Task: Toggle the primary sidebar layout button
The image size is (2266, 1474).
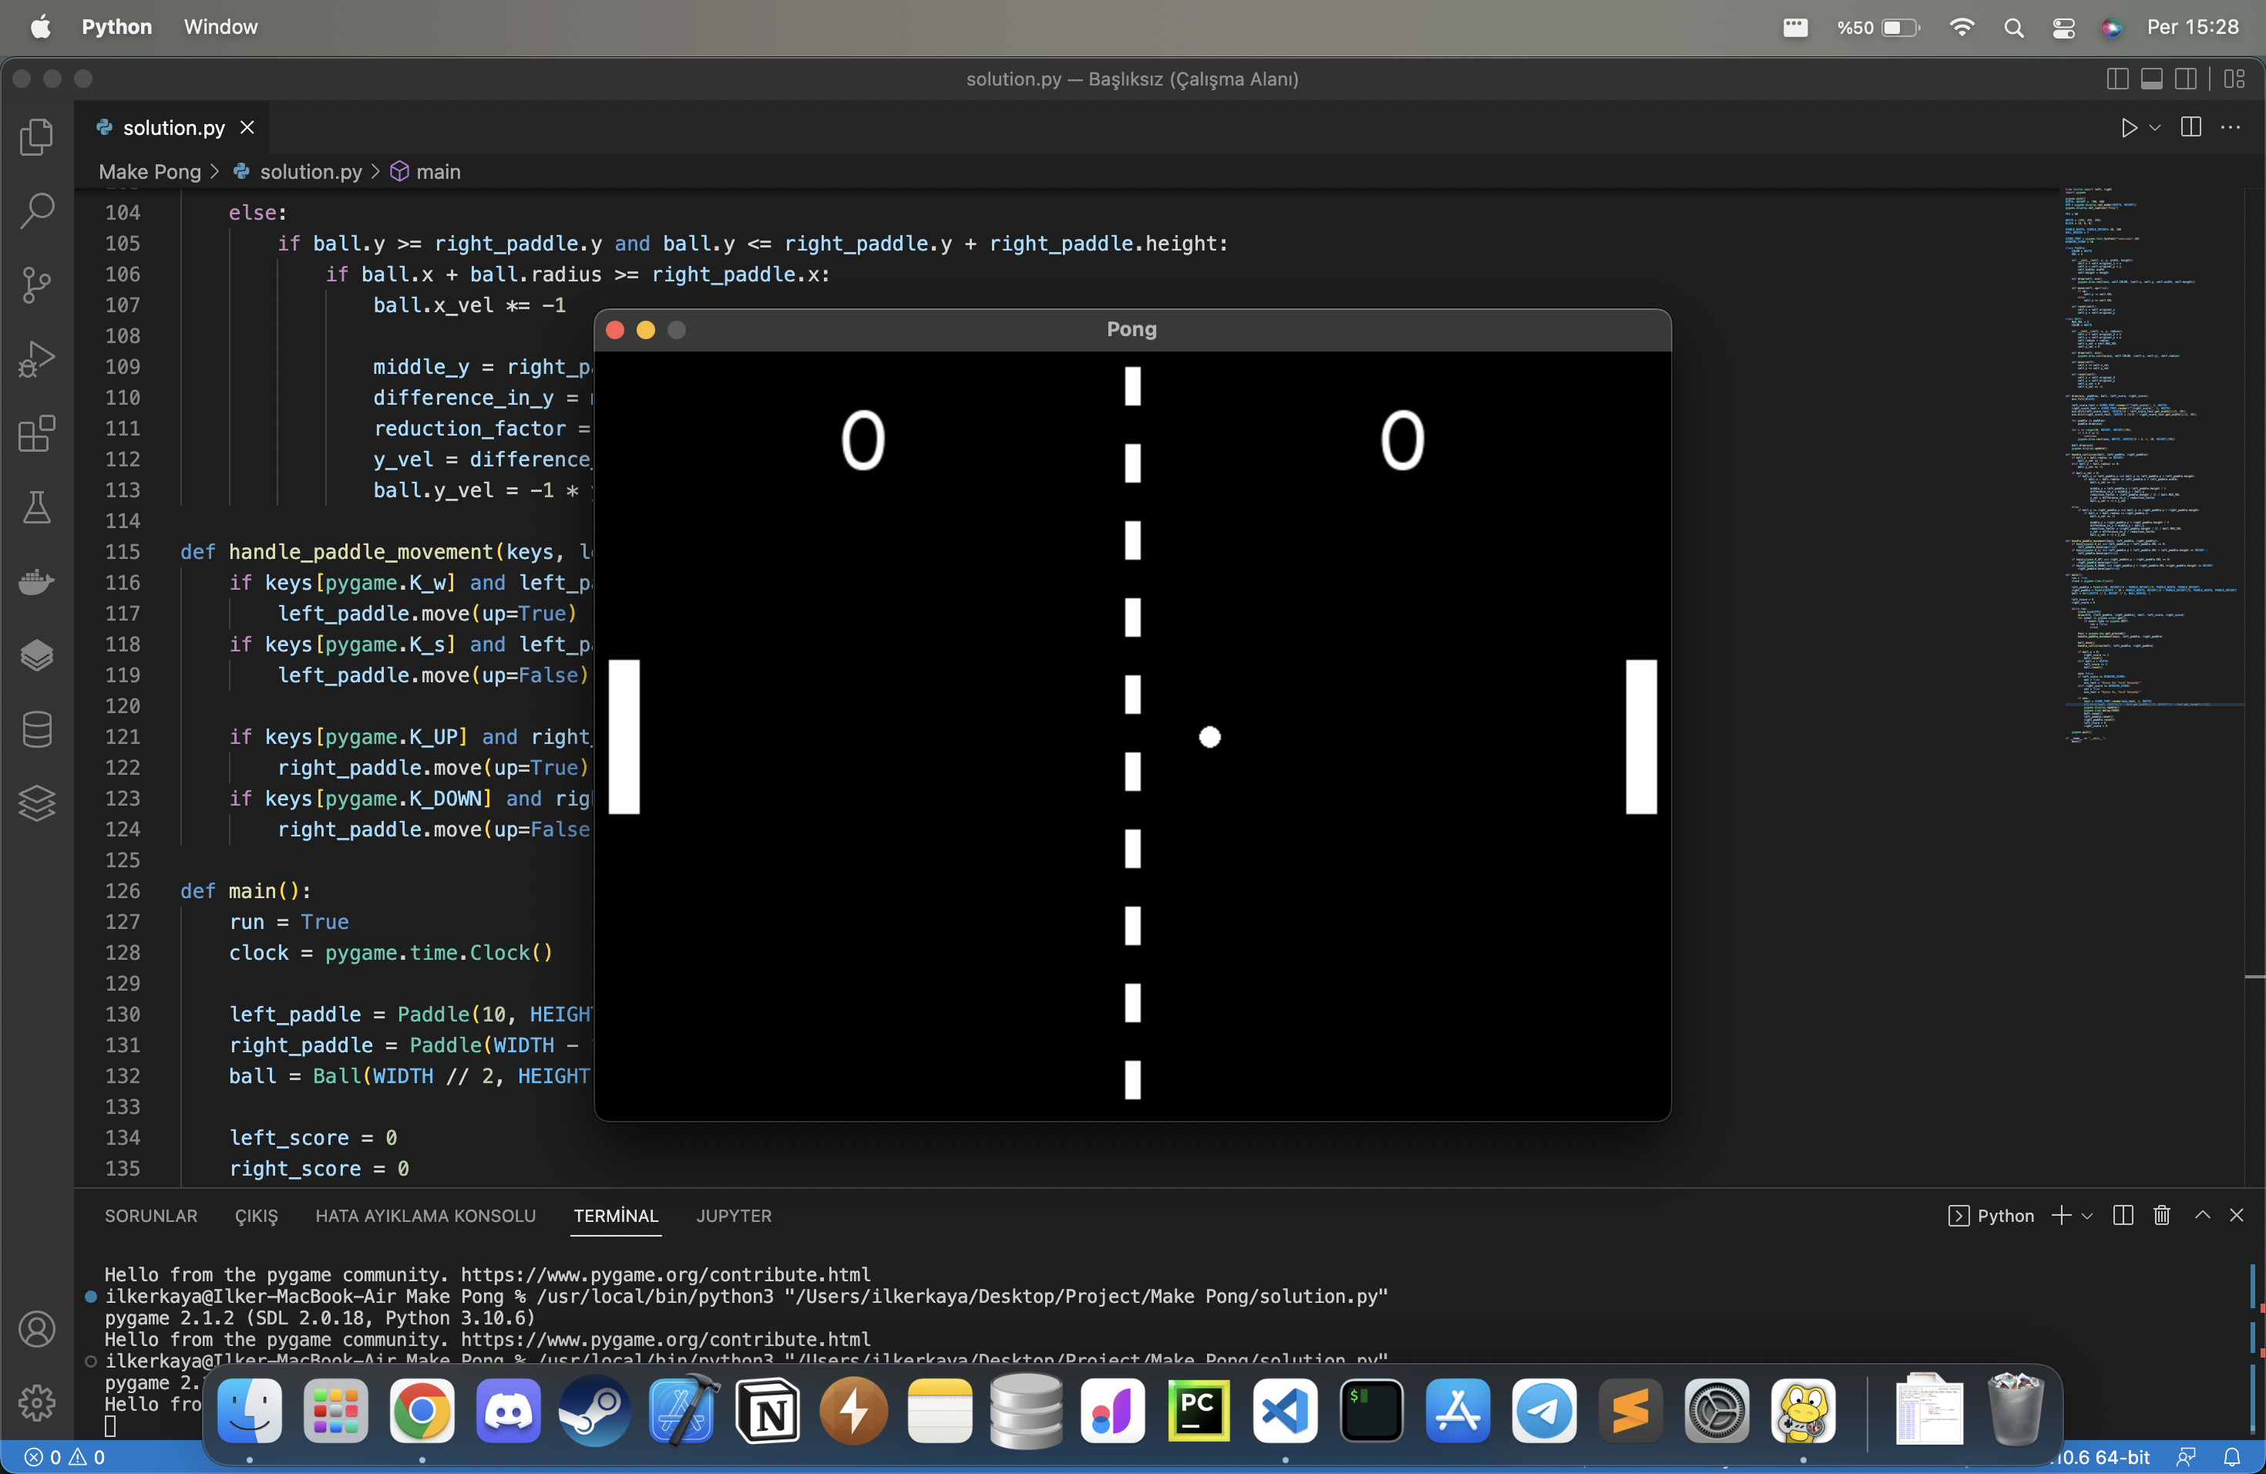Action: [2117, 79]
